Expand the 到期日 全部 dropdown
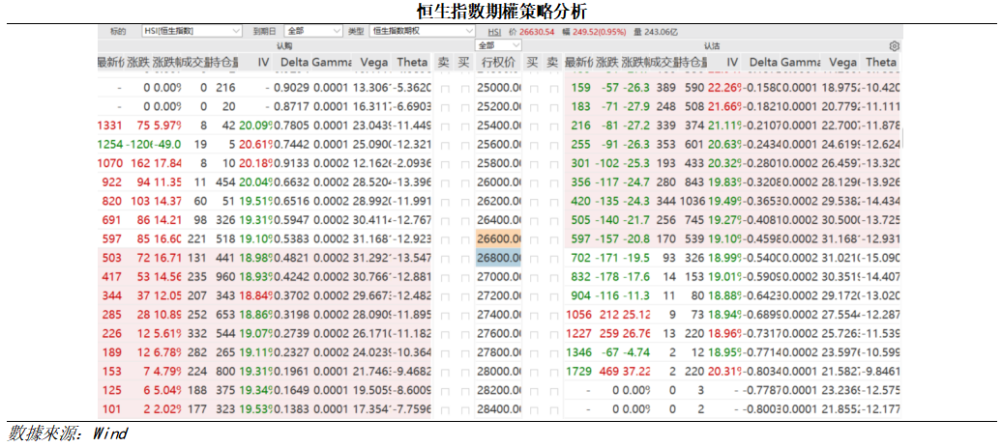The height and width of the screenshot is (447, 1002). click(313, 31)
